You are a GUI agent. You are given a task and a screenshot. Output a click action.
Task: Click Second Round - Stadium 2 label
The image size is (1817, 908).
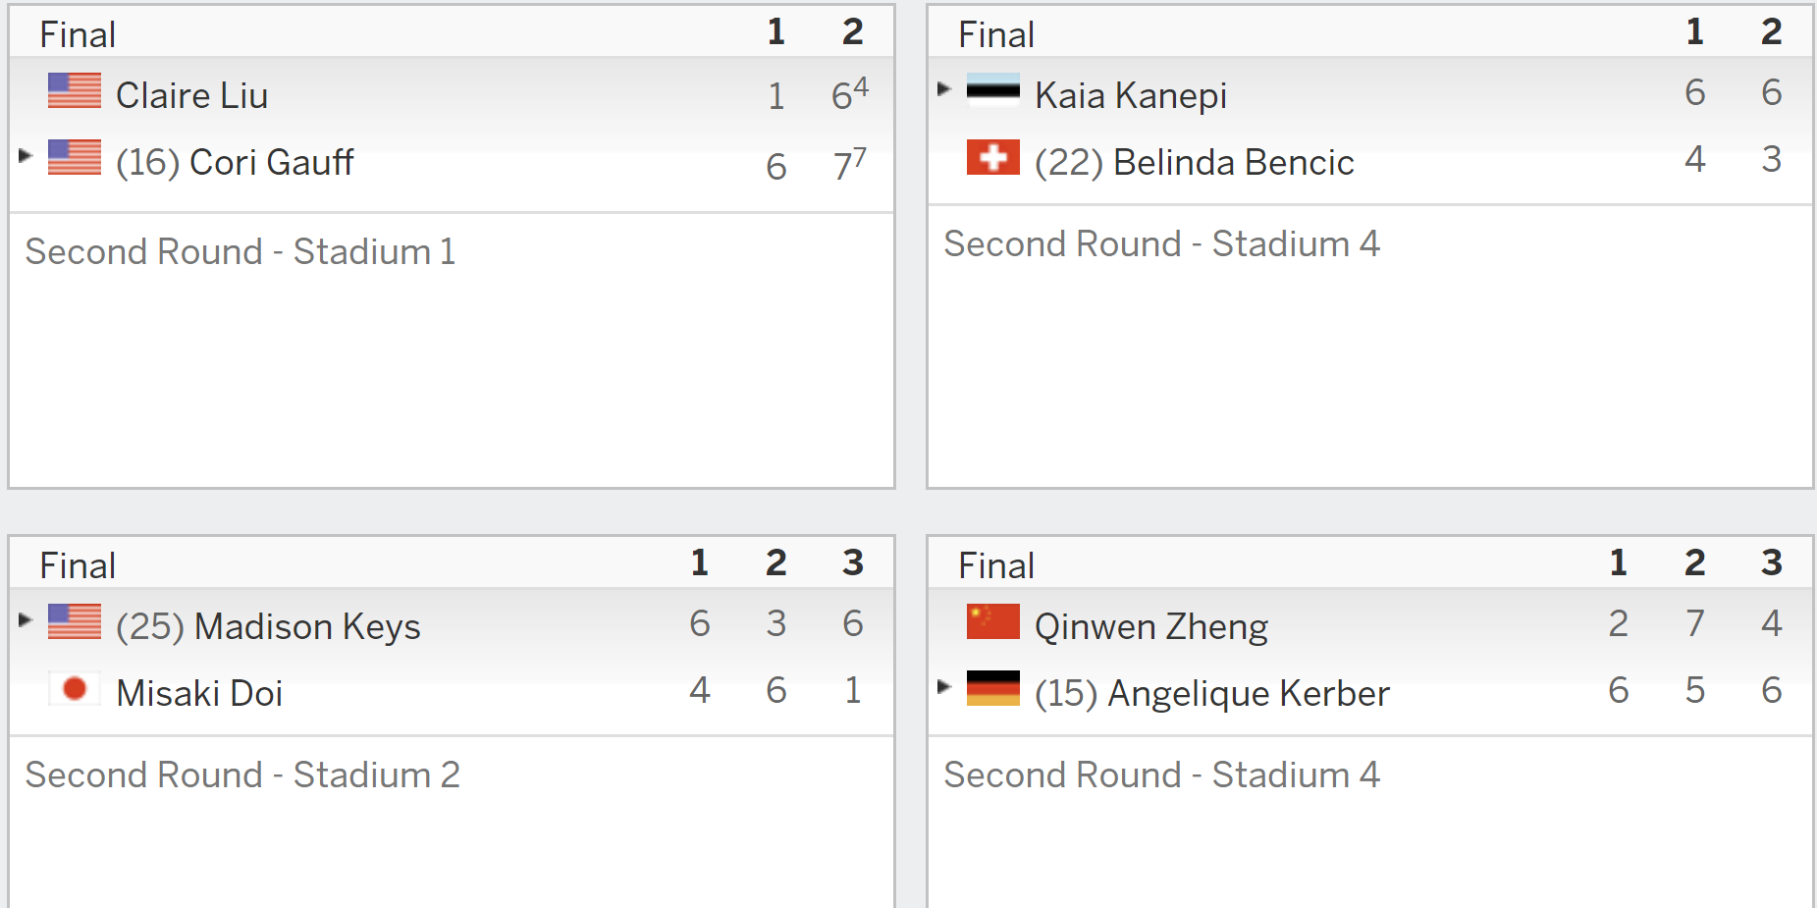[242, 774]
